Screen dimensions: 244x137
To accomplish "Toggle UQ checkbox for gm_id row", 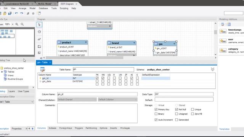I will point(109,78).
